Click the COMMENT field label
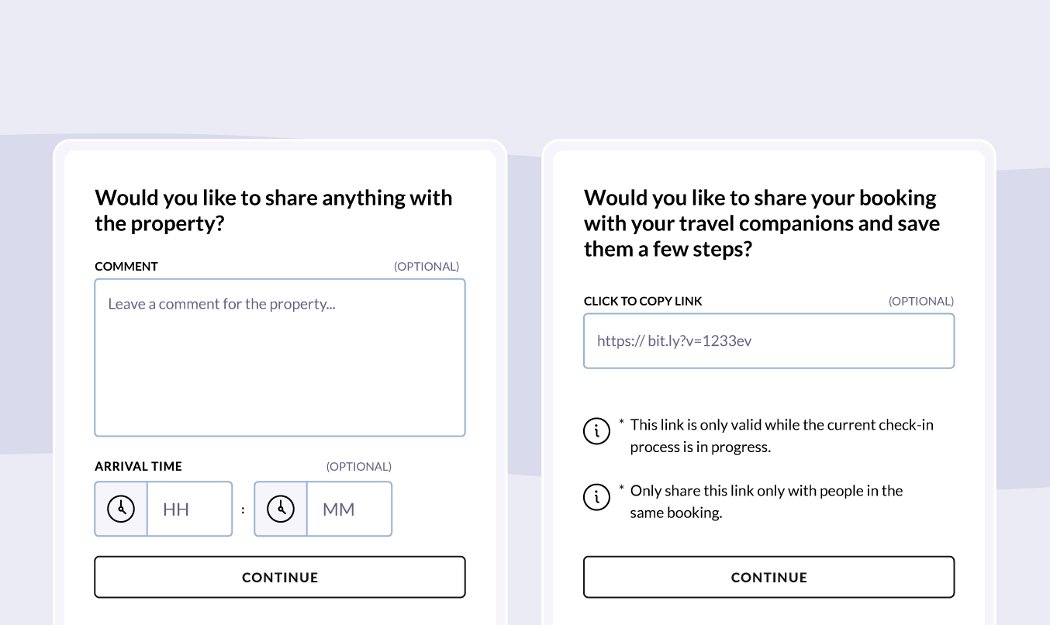1050x625 pixels. pos(126,266)
